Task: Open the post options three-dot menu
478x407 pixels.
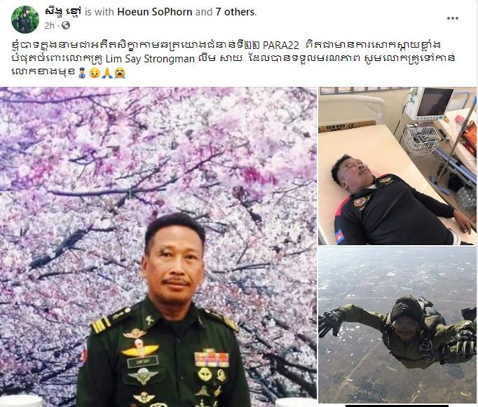Action: (x=453, y=18)
